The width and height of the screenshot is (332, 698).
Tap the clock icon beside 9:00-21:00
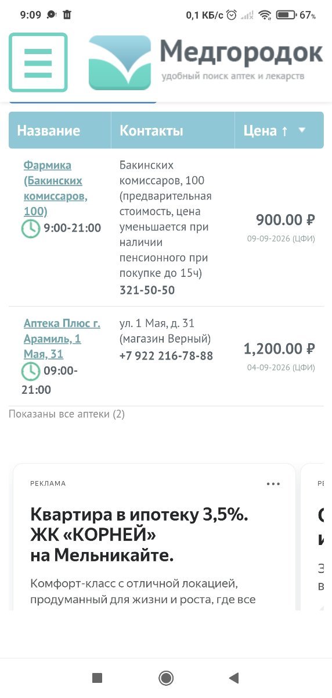click(x=31, y=228)
